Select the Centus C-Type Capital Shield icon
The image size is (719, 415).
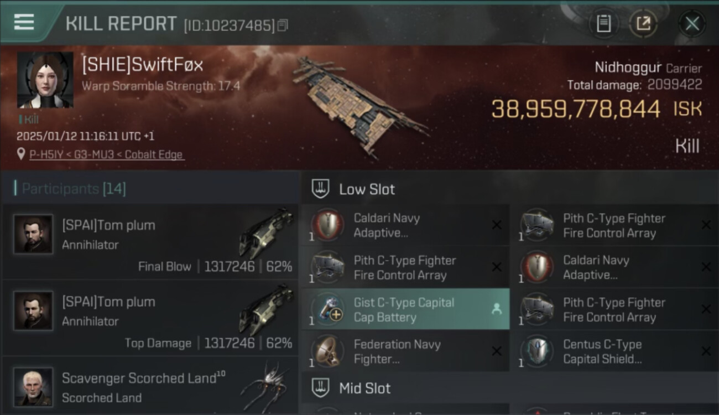click(537, 351)
